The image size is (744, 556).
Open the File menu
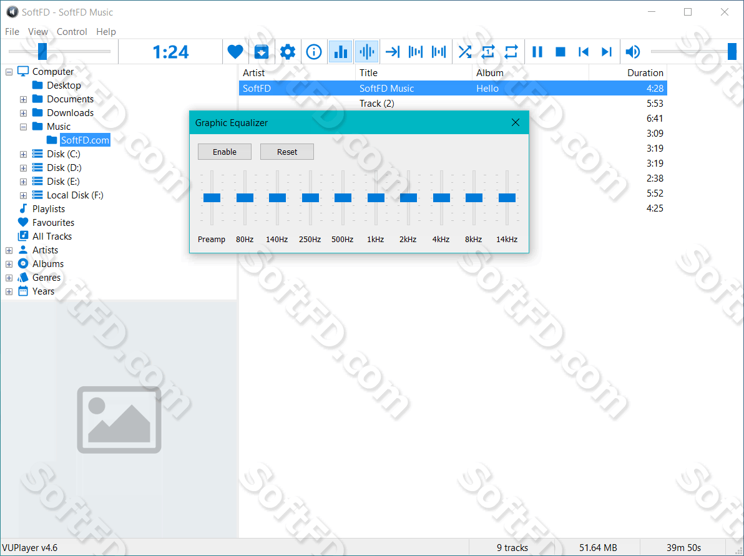coord(12,31)
